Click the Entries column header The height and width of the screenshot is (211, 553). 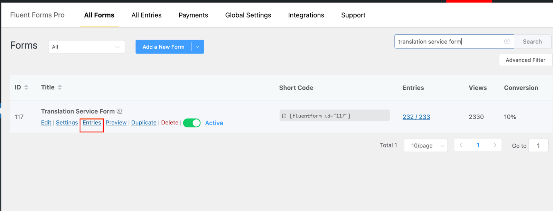coord(413,88)
